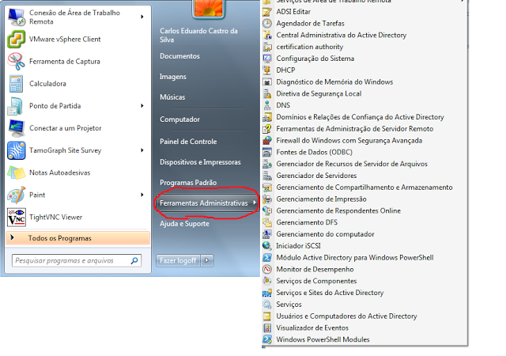The height and width of the screenshot is (356, 506).
Task: Click the Firewall do Windows icon
Action: pos(267,141)
